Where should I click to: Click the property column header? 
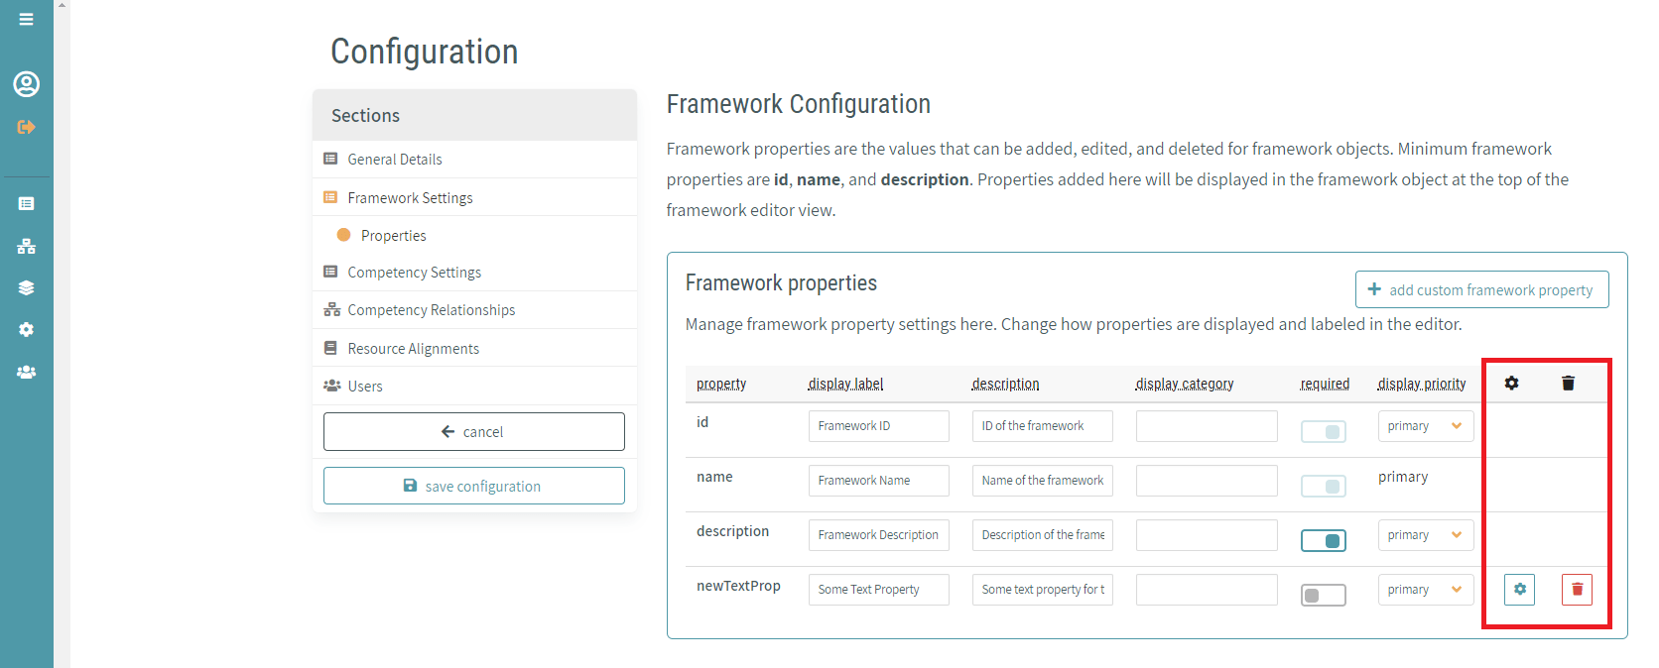coord(721,384)
